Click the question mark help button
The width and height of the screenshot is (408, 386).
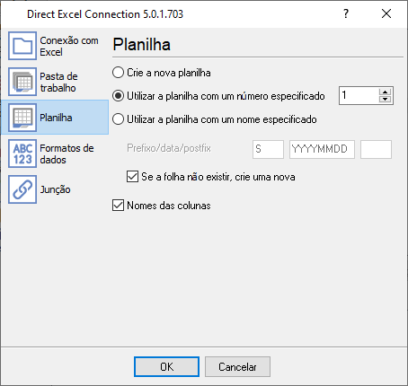(346, 13)
